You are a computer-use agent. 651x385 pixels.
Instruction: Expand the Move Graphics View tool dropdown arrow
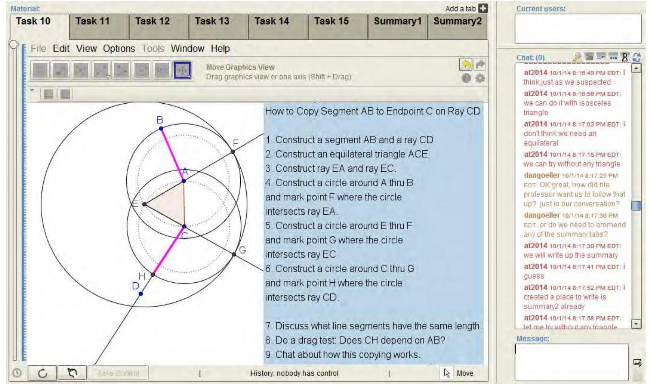click(x=189, y=76)
